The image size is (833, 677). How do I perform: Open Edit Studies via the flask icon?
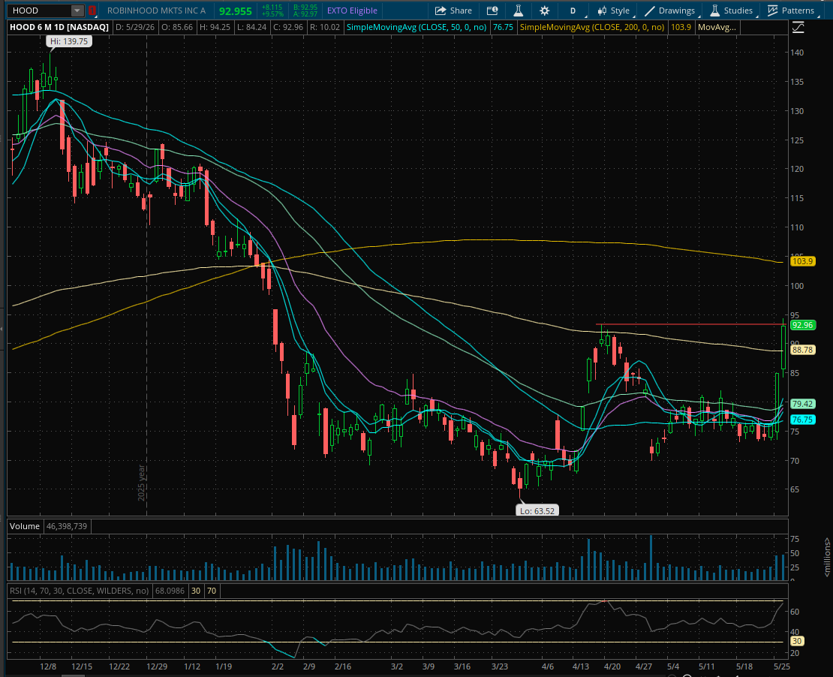518,10
